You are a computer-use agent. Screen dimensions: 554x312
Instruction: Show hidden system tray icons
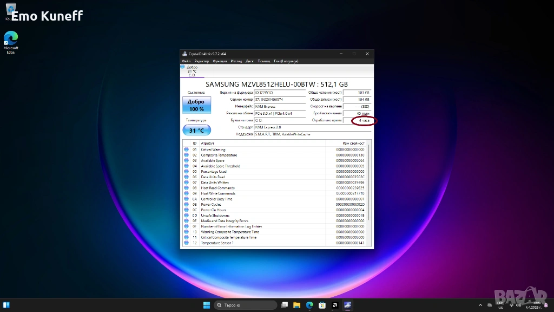tap(480, 305)
